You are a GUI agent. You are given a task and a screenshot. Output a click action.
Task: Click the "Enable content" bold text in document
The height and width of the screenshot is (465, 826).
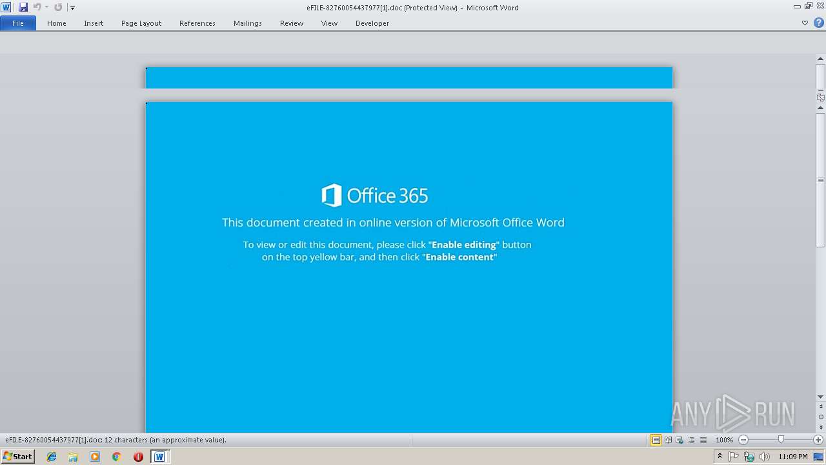459,257
